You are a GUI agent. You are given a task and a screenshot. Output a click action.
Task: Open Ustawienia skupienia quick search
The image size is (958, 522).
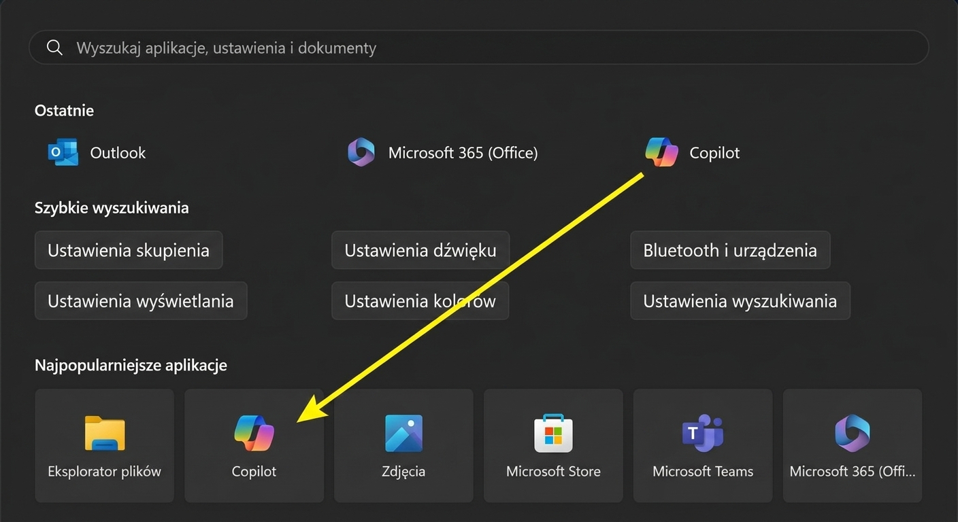[x=129, y=250]
